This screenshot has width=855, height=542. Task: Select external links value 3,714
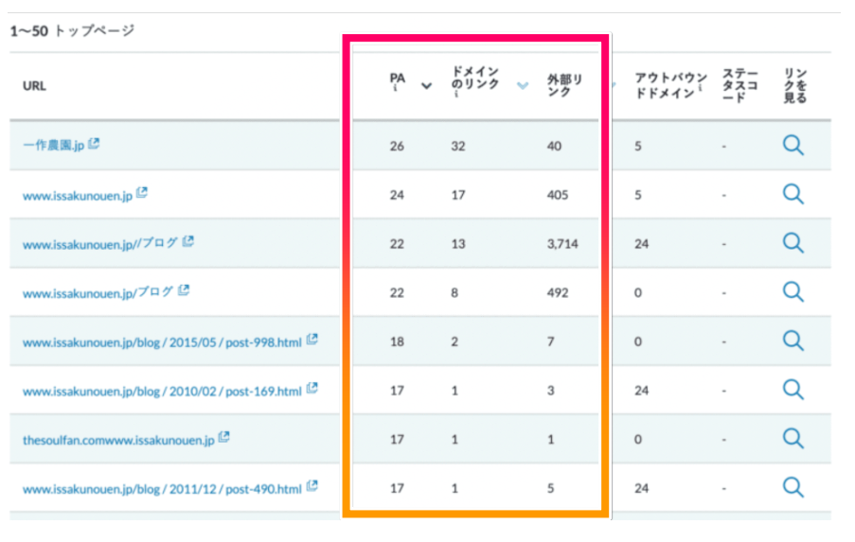tap(562, 243)
